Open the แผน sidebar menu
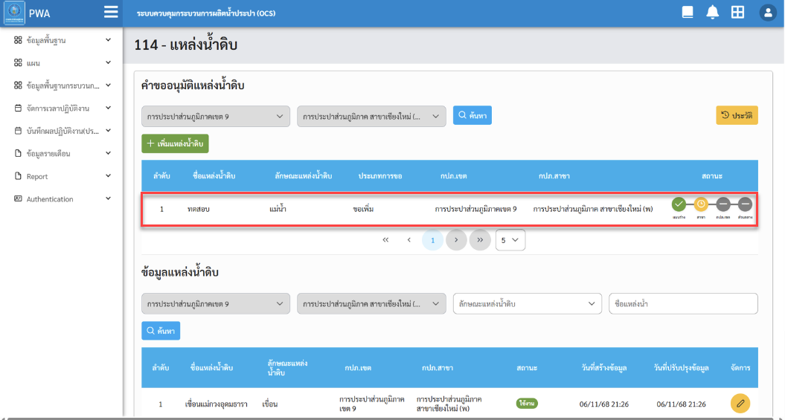The width and height of the screenshot is (785, 420). pyautogui.click(x=62, y=62)
